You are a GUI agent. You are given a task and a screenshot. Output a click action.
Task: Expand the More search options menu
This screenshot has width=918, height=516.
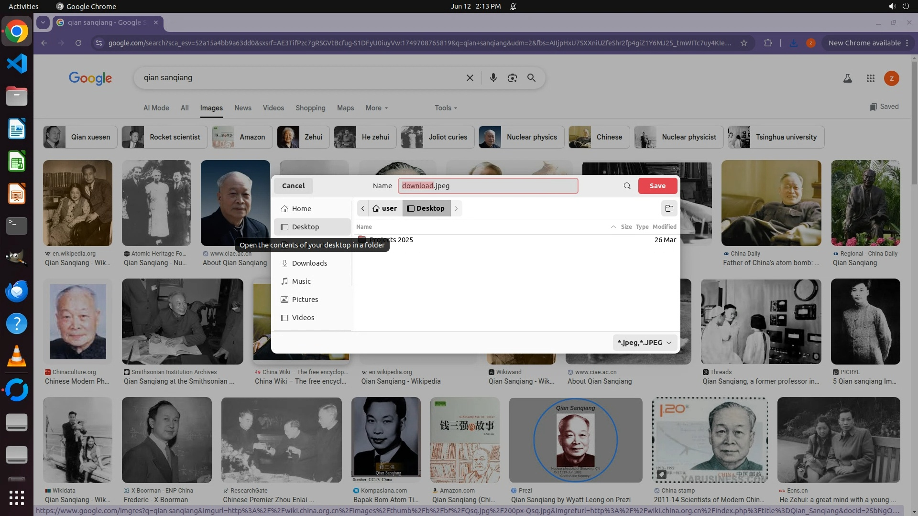tap(376, 108)
